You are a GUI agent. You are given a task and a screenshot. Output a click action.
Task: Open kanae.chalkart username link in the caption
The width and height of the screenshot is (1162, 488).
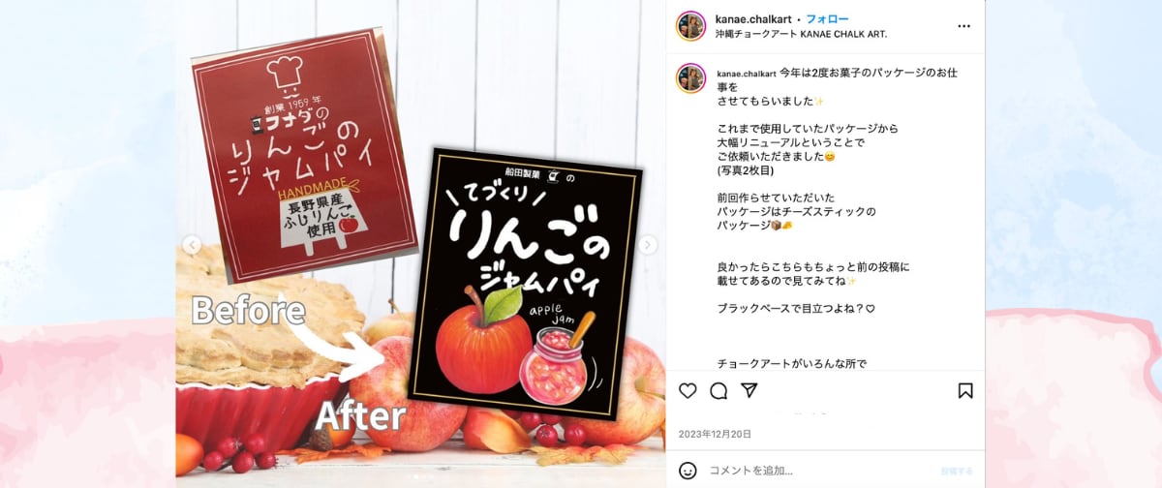click(746, 73)
